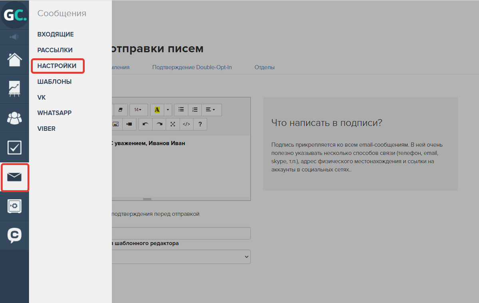Open the template editor select dropdown
479x303 pixels.
click(x=181, y=257)
